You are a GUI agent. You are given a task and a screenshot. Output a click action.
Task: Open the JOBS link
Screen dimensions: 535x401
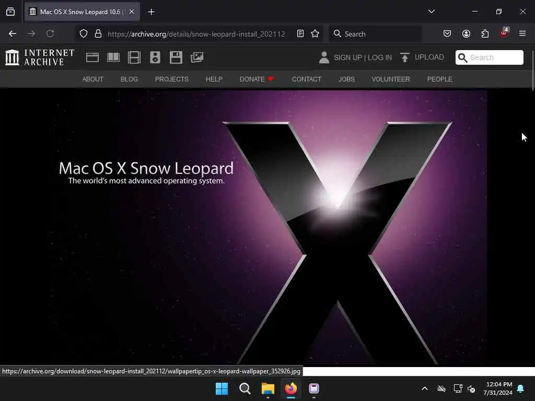(x=347, y=79)
